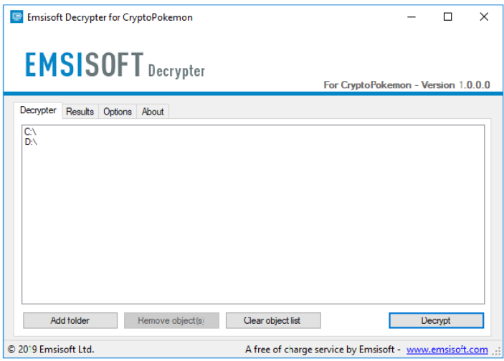Image resolution: width=504 pixels, height=361 pixels.
Task: Click the EMSISOFT Decrypter logo
Action: 115,65
